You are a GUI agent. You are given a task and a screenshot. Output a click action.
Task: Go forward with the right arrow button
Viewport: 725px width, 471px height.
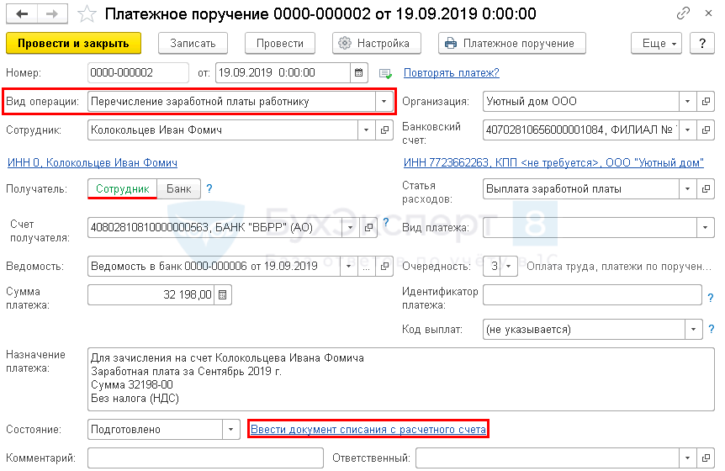click(x=52, y=13)
